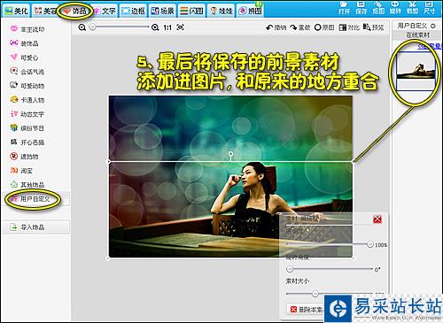This screenshot has width=443, height=323.
Task: Click the zoom in magnifier icon
Action: pos(155,27)
